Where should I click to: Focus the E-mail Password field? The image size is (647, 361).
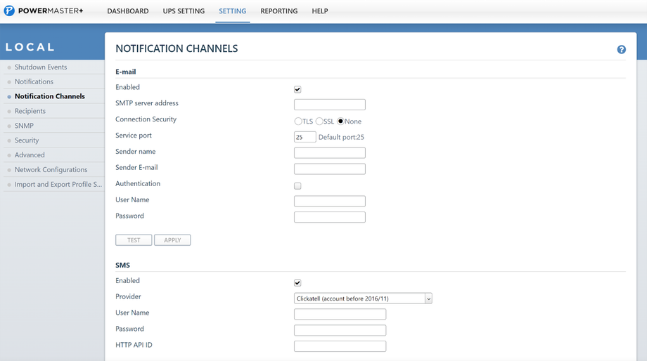(330, 217)
